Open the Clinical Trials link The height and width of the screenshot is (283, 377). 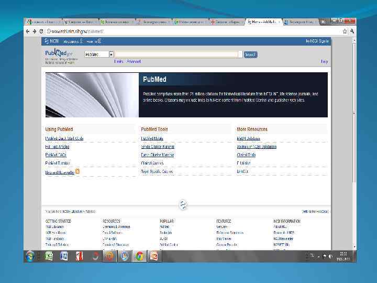[x=246, y=155]
